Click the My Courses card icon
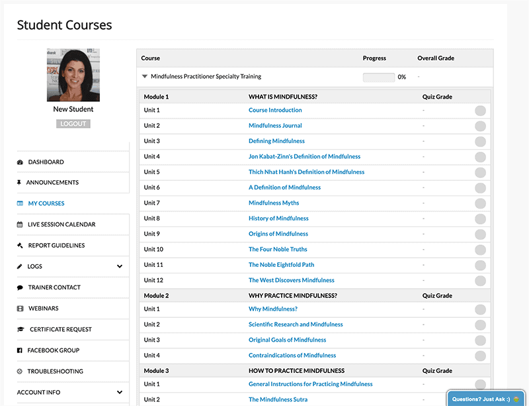The image size is (529, 406). click(20, 203)
